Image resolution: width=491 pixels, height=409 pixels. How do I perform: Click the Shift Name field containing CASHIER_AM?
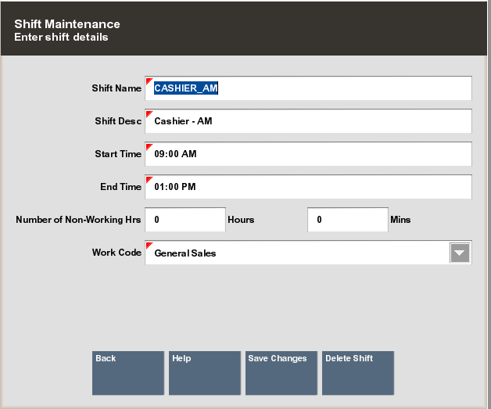[308, 88]
